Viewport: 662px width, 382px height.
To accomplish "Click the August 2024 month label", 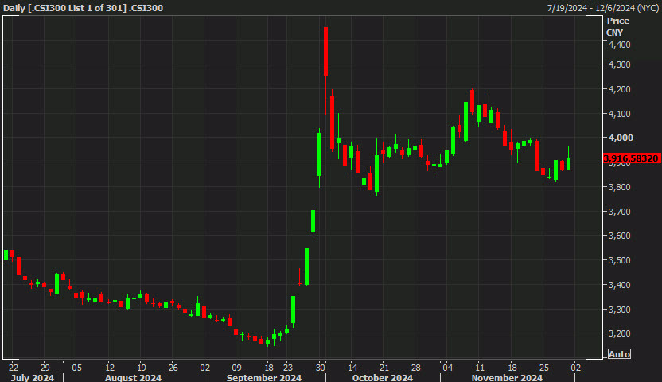I will 132,378.
